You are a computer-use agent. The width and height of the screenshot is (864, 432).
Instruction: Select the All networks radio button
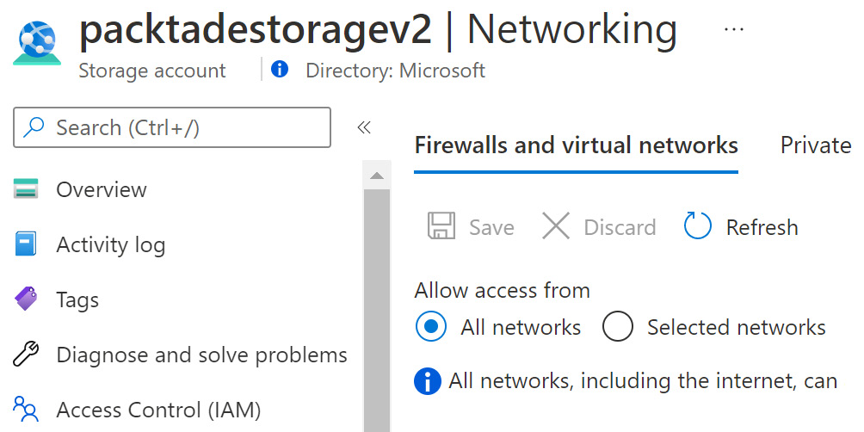430,327
